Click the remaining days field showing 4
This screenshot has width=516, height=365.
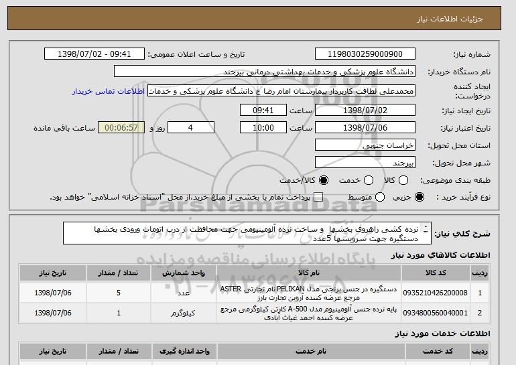click(191, 128)
